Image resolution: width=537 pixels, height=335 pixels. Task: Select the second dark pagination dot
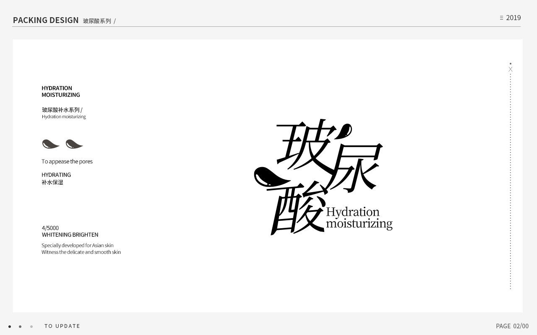coord(20,327)
